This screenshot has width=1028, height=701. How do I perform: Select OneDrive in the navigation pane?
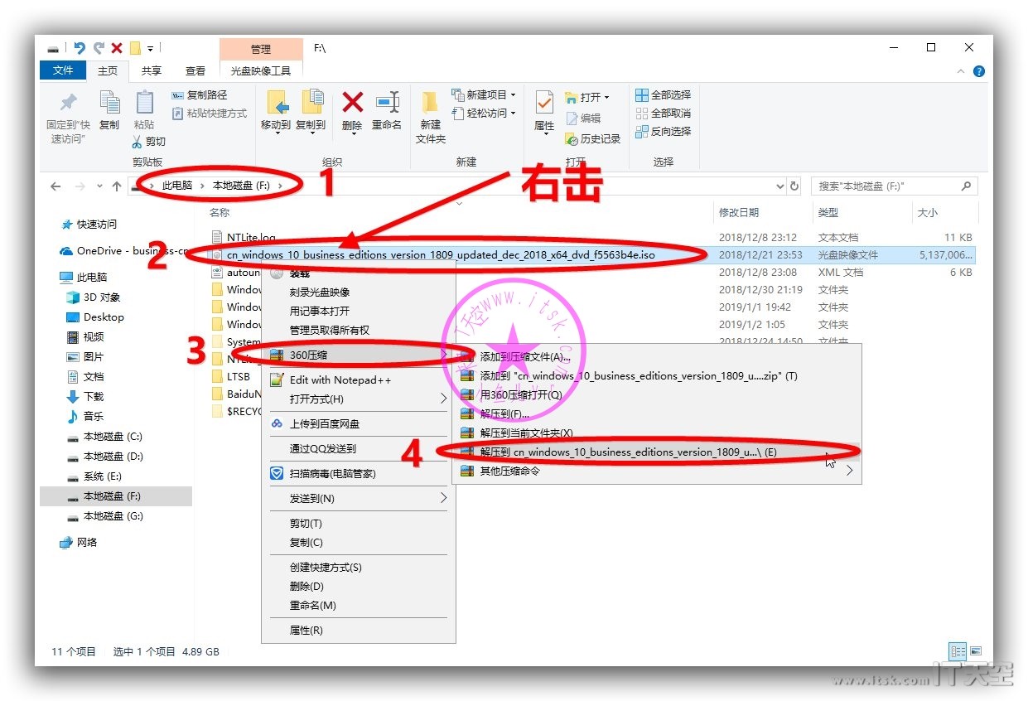[124, 251]
